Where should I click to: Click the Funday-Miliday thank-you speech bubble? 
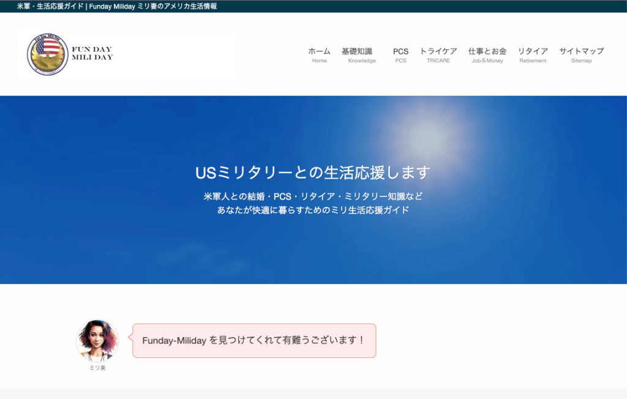click(x=253, y=340)
